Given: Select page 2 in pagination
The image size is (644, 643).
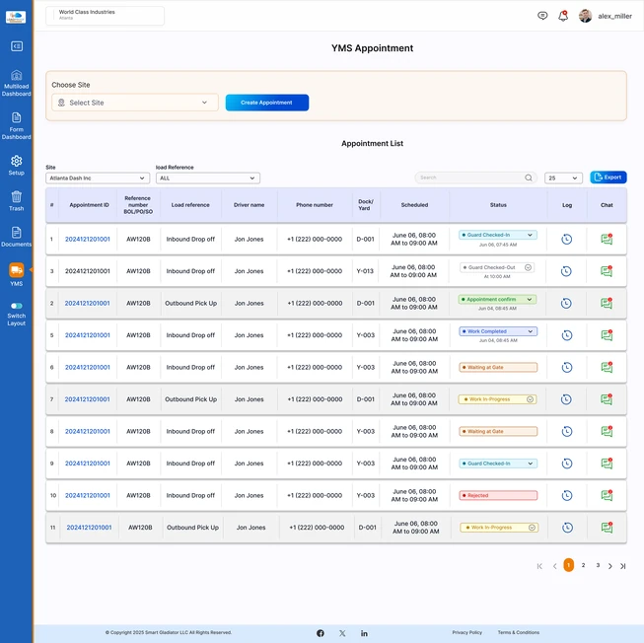Looking at the screenshot, I should coord(583,565).
